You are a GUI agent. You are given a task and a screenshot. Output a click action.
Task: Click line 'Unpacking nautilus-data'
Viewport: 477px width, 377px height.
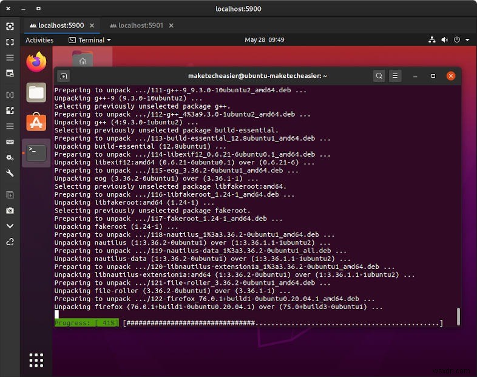pos(202,259)
